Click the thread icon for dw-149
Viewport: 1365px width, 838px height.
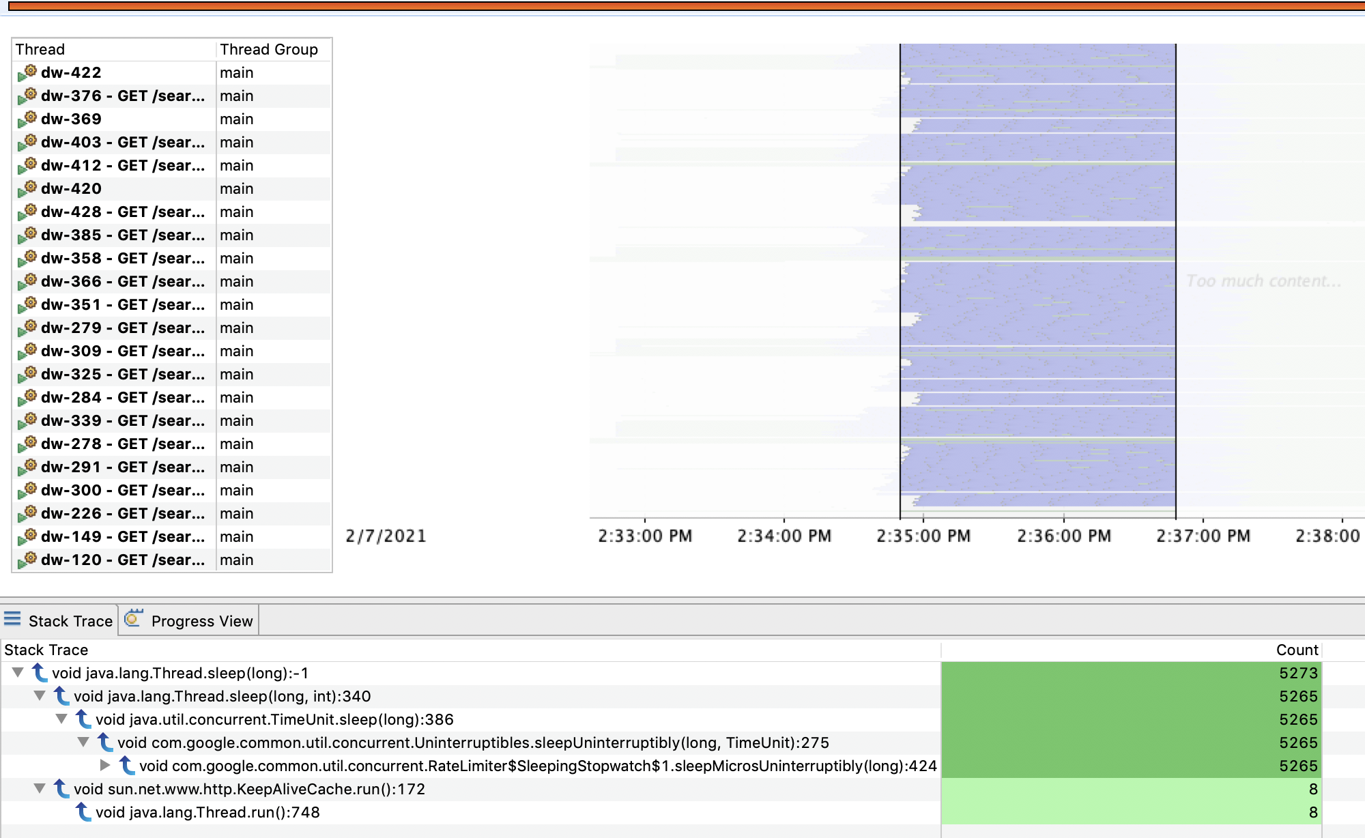[x=27, y=536]
